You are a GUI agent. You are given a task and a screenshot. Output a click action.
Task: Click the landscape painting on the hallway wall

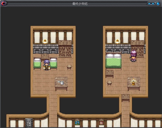[77, 123]
